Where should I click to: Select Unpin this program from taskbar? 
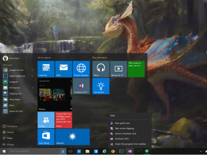(129, 144)
